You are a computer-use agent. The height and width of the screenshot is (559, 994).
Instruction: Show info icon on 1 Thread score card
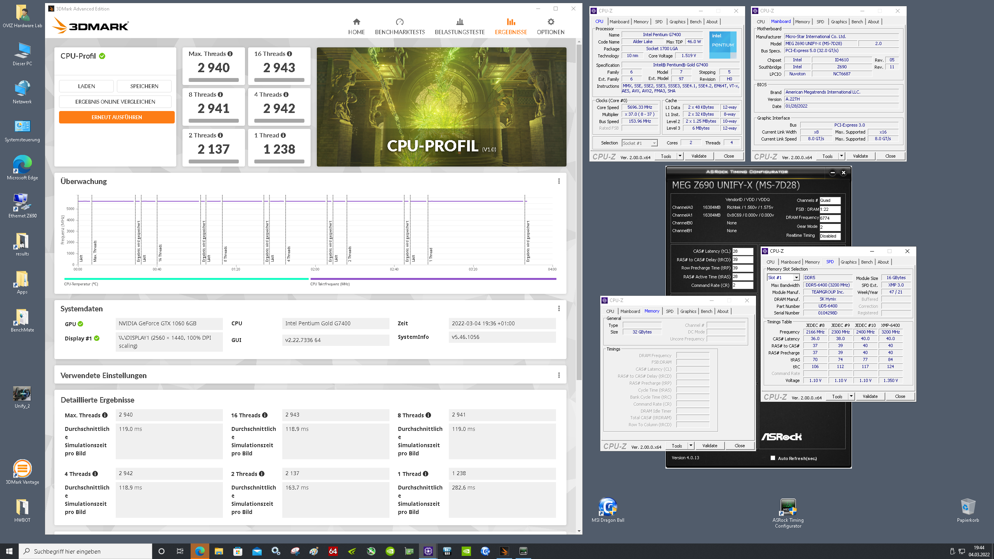[x=283, y=135]
